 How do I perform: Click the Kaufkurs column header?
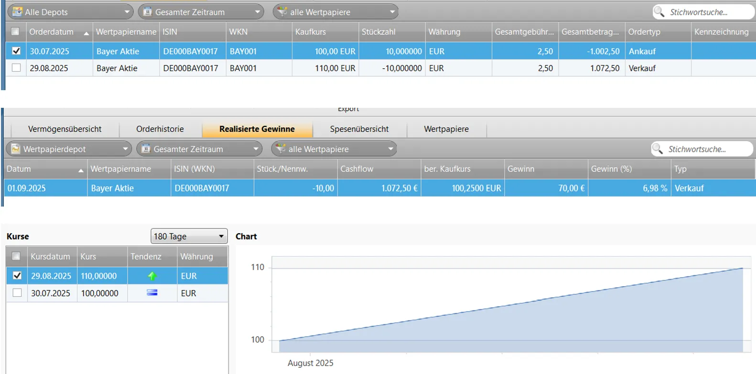click(311, 32)
